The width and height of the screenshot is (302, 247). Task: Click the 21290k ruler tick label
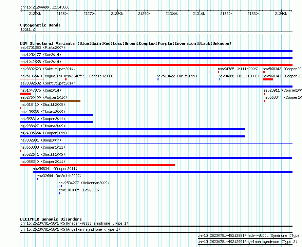point(144,14)
